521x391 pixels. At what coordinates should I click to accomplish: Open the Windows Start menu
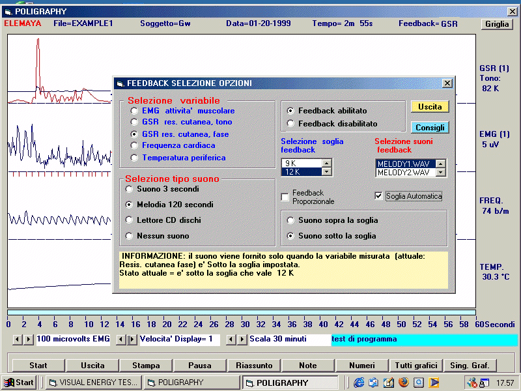pos(19,383)
